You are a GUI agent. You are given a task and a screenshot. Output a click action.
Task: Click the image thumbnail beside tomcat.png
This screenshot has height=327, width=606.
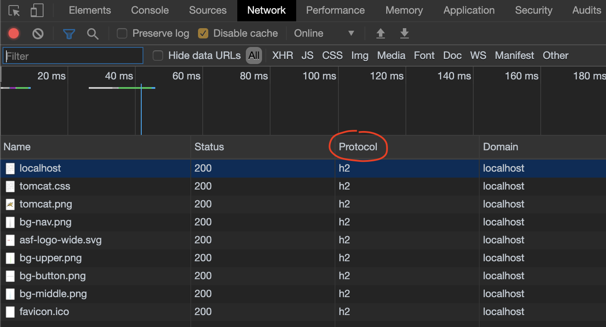[x=10, y=204]
